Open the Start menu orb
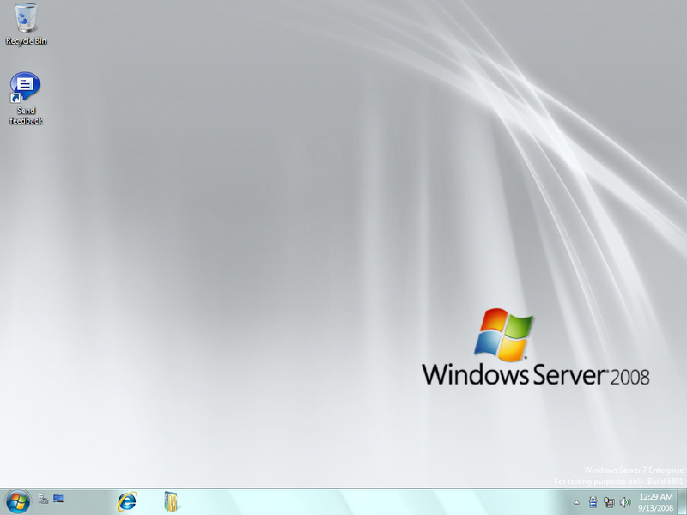 coord(18,502)
